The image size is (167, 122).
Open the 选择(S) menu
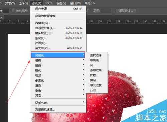23,3
